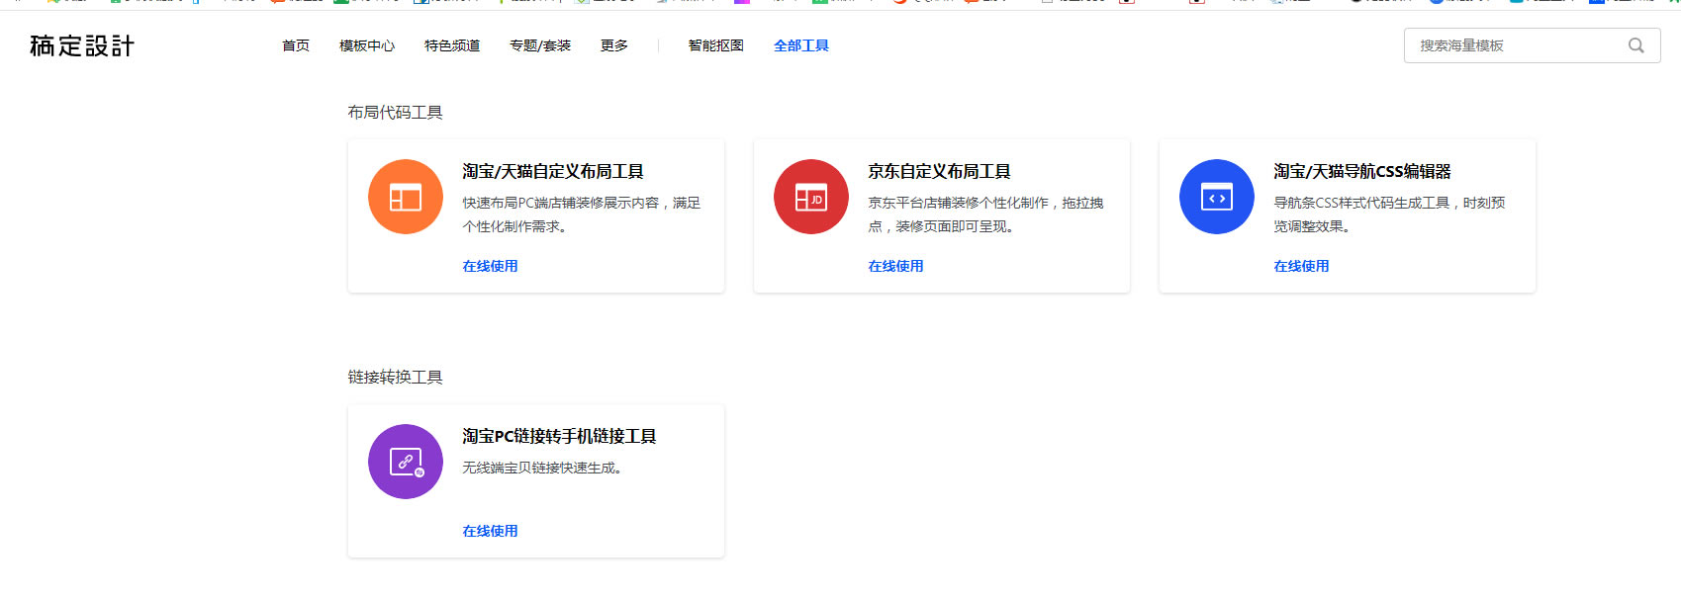Click 在线使用 under 淘宝PC链接转手机链接工具

(x=491, y=531)
